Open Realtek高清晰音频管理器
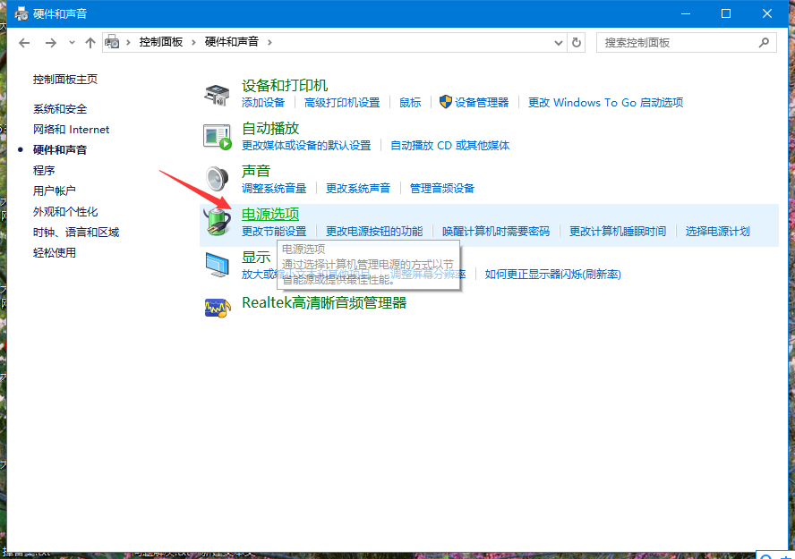Screen dimensions: 795x559 click(324, 303)
